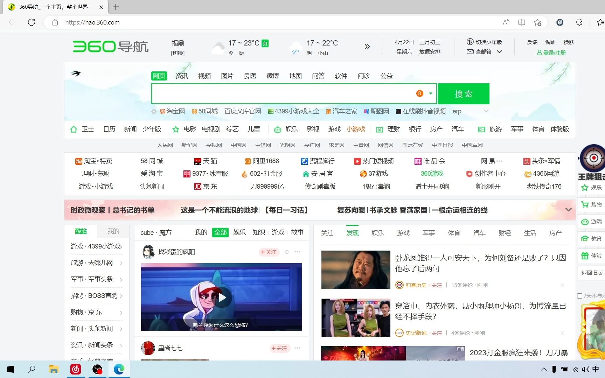605x378 pixels.
Task: Open 淘宝·特卖 site link
Action: [94, 161]
